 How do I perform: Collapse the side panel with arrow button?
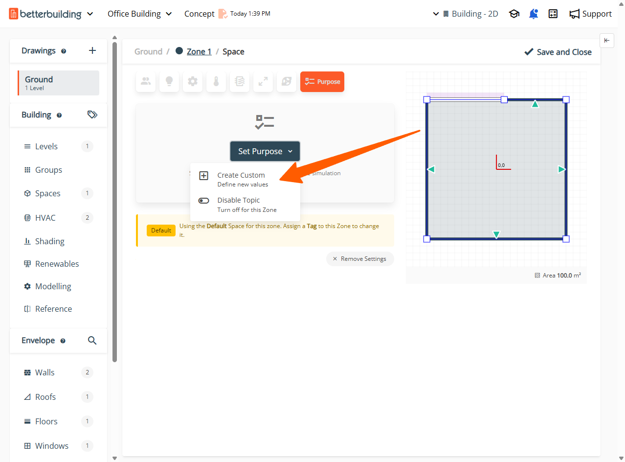pos(606,41)
